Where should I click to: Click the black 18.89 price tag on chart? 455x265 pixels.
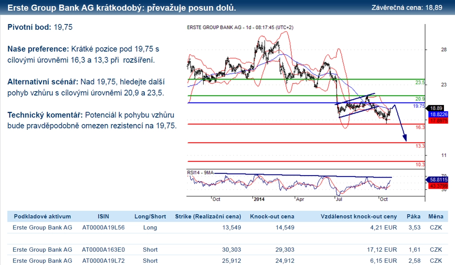click(436, 108)
